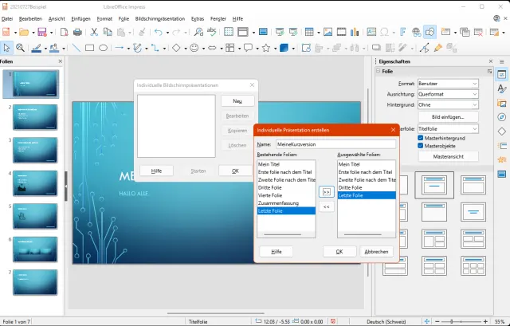Open the Bildschirmpräsentation menu

(162, 18)
